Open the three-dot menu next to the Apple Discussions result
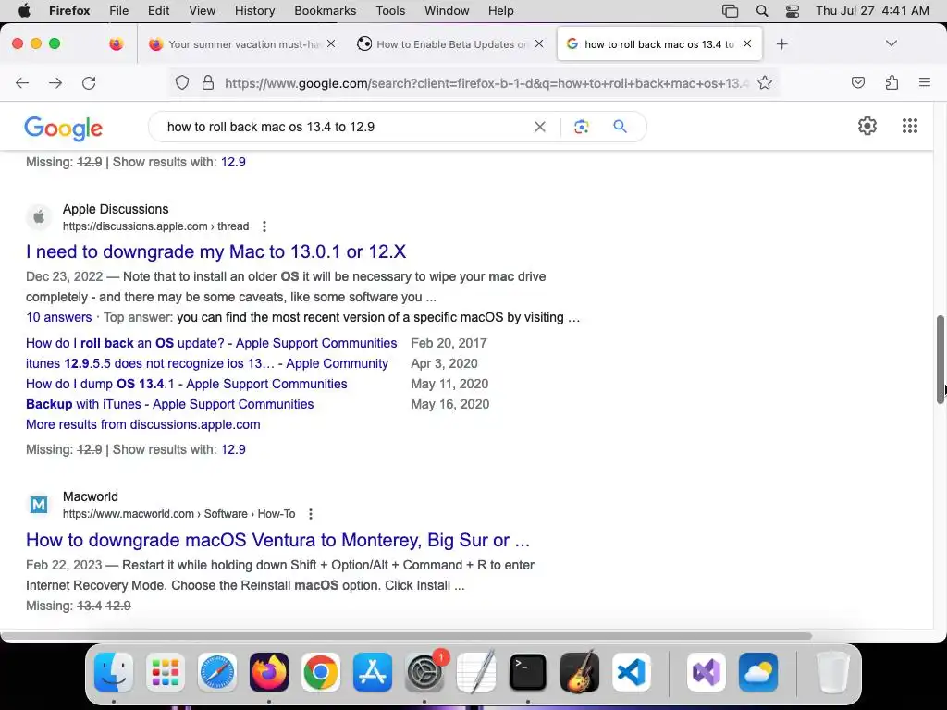Viewport: 947px width, 710px height. (x=264, y=226)
